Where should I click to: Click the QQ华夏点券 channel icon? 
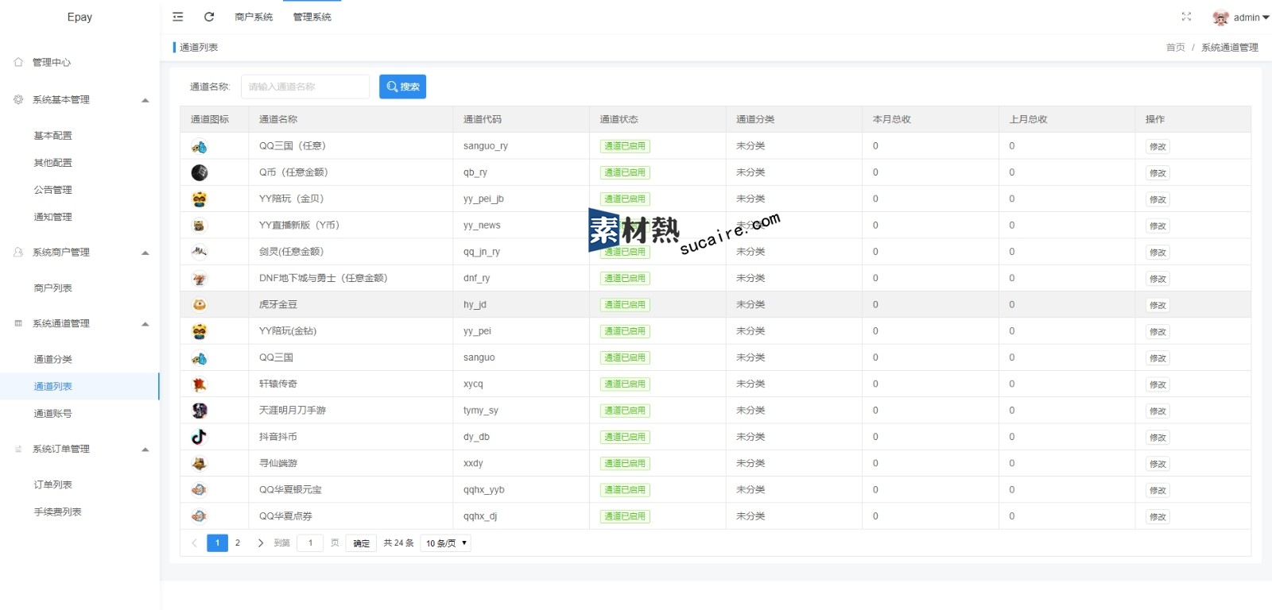[200, 516]
